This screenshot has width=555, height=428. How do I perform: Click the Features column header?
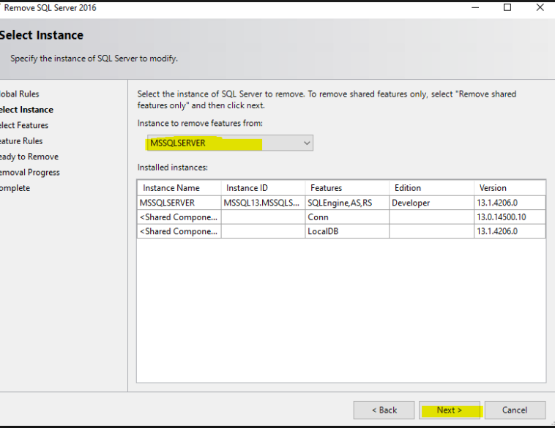[346, 188]
